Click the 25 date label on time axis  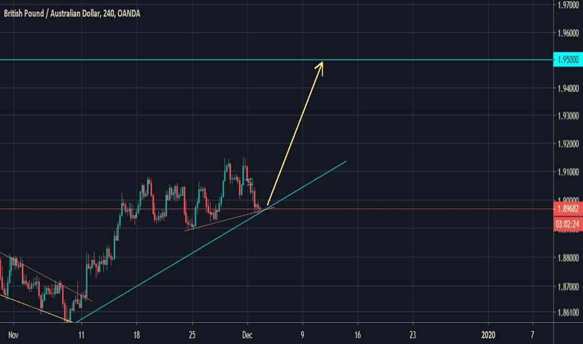click(192, 335)
